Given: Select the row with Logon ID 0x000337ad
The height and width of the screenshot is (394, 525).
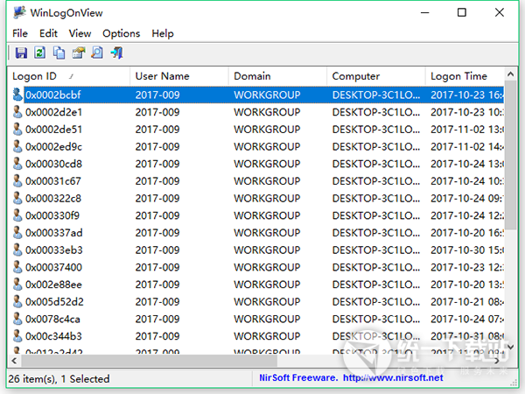Looking at the screenshot, I should click(x=256, y=233).
